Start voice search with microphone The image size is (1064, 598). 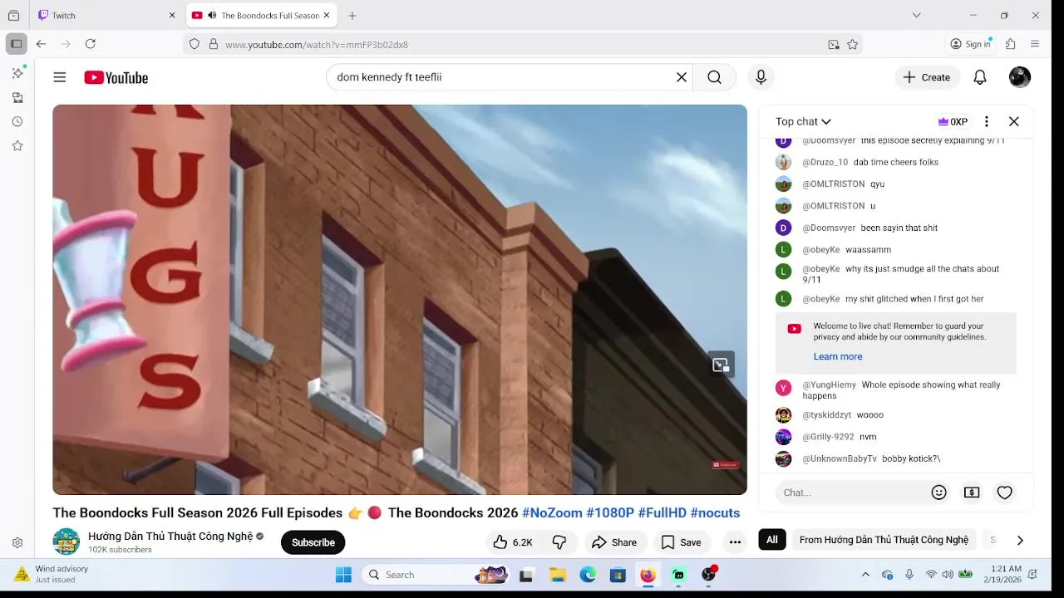(x=761, y=77)
